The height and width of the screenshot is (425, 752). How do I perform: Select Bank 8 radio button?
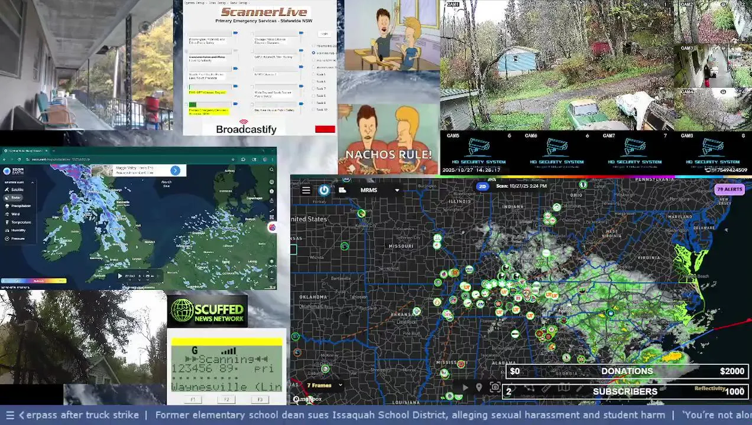coord(313,96)
